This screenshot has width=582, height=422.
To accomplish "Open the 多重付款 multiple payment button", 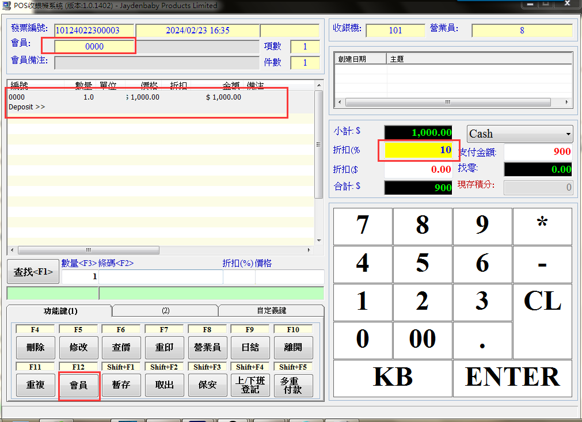I will click(x=293, y=385).
